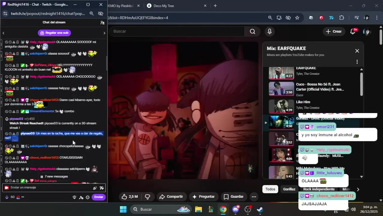Viewport: 383px width, 216px height.
Task: Close the Mix: EARFQUAKE playlist panel
Action: pos(357,51)
